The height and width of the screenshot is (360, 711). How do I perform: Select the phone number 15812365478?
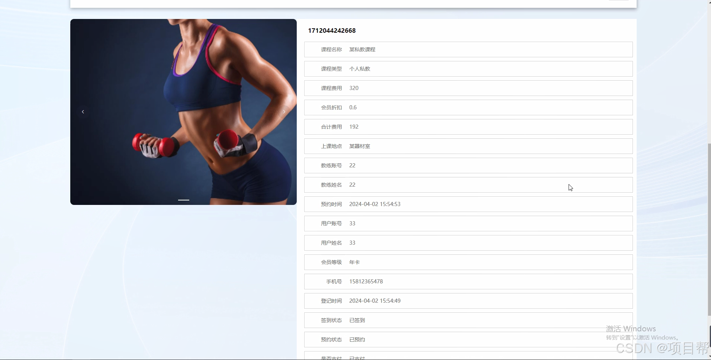(x=366, y=282)
